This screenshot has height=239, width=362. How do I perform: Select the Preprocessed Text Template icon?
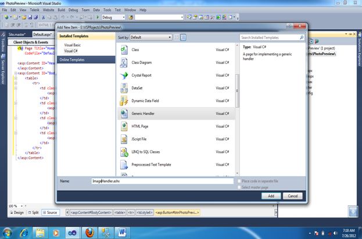pyautogui.click(x=124, y=165)
